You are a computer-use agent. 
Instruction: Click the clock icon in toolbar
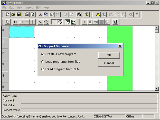(x=107, y=22)
